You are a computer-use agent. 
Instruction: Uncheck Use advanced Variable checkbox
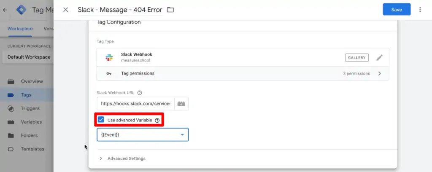click(101, 120)
